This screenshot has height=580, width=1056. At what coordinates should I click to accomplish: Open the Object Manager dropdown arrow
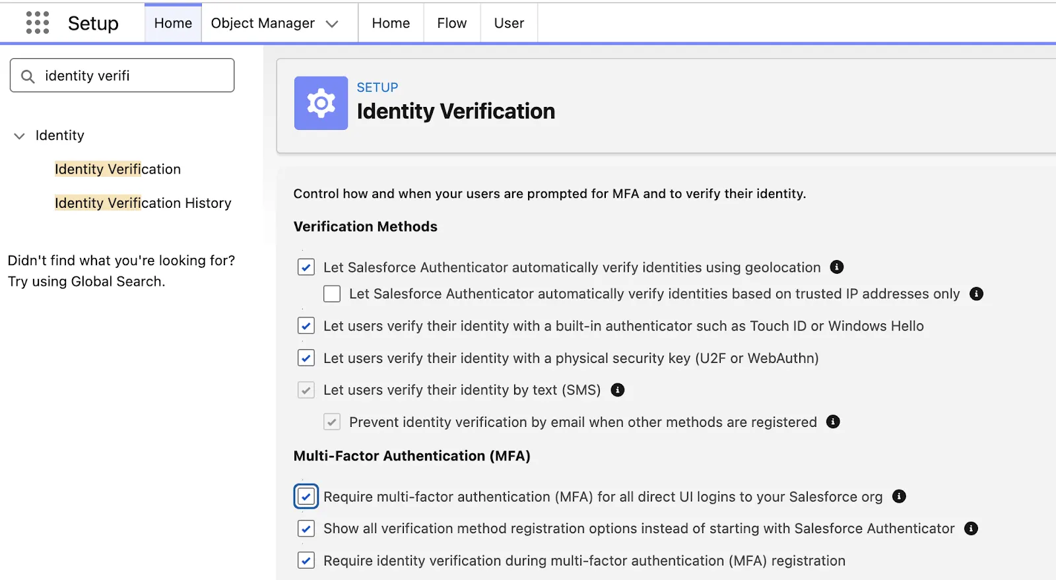pyautogui.click(x=332, y=24)
